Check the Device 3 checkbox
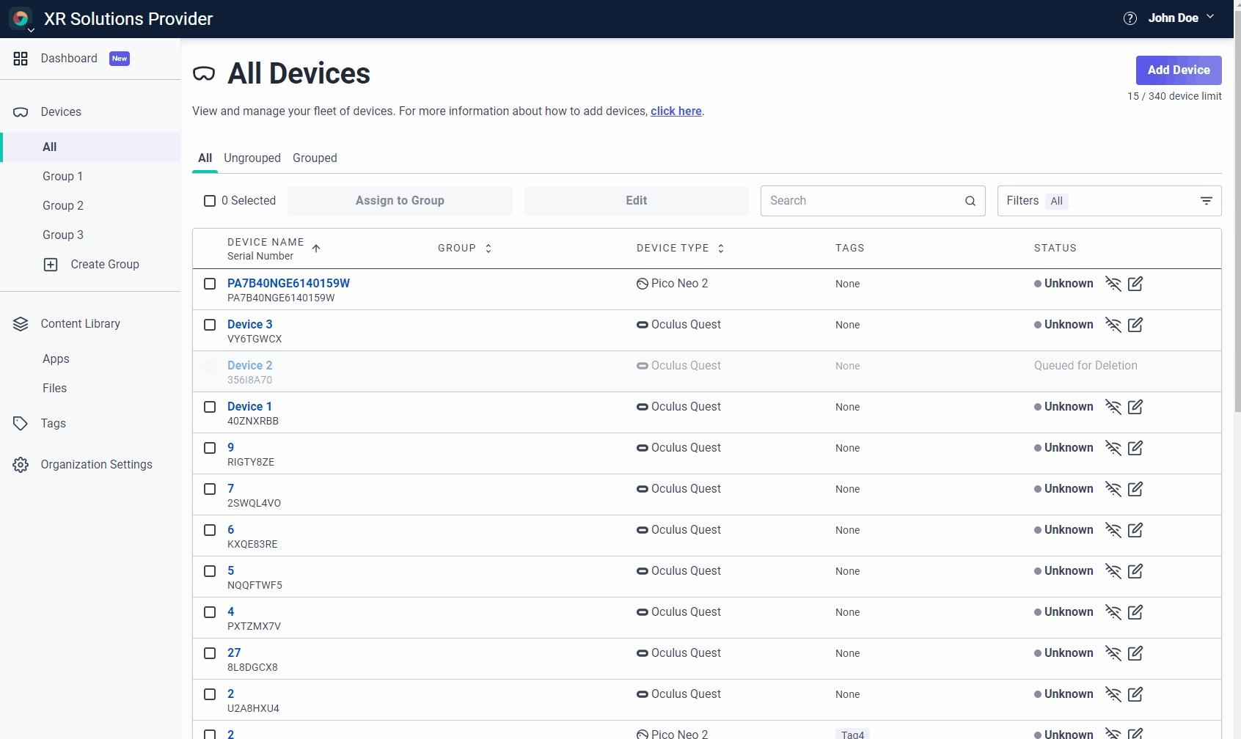1241x739 pixels. (210, 325)
